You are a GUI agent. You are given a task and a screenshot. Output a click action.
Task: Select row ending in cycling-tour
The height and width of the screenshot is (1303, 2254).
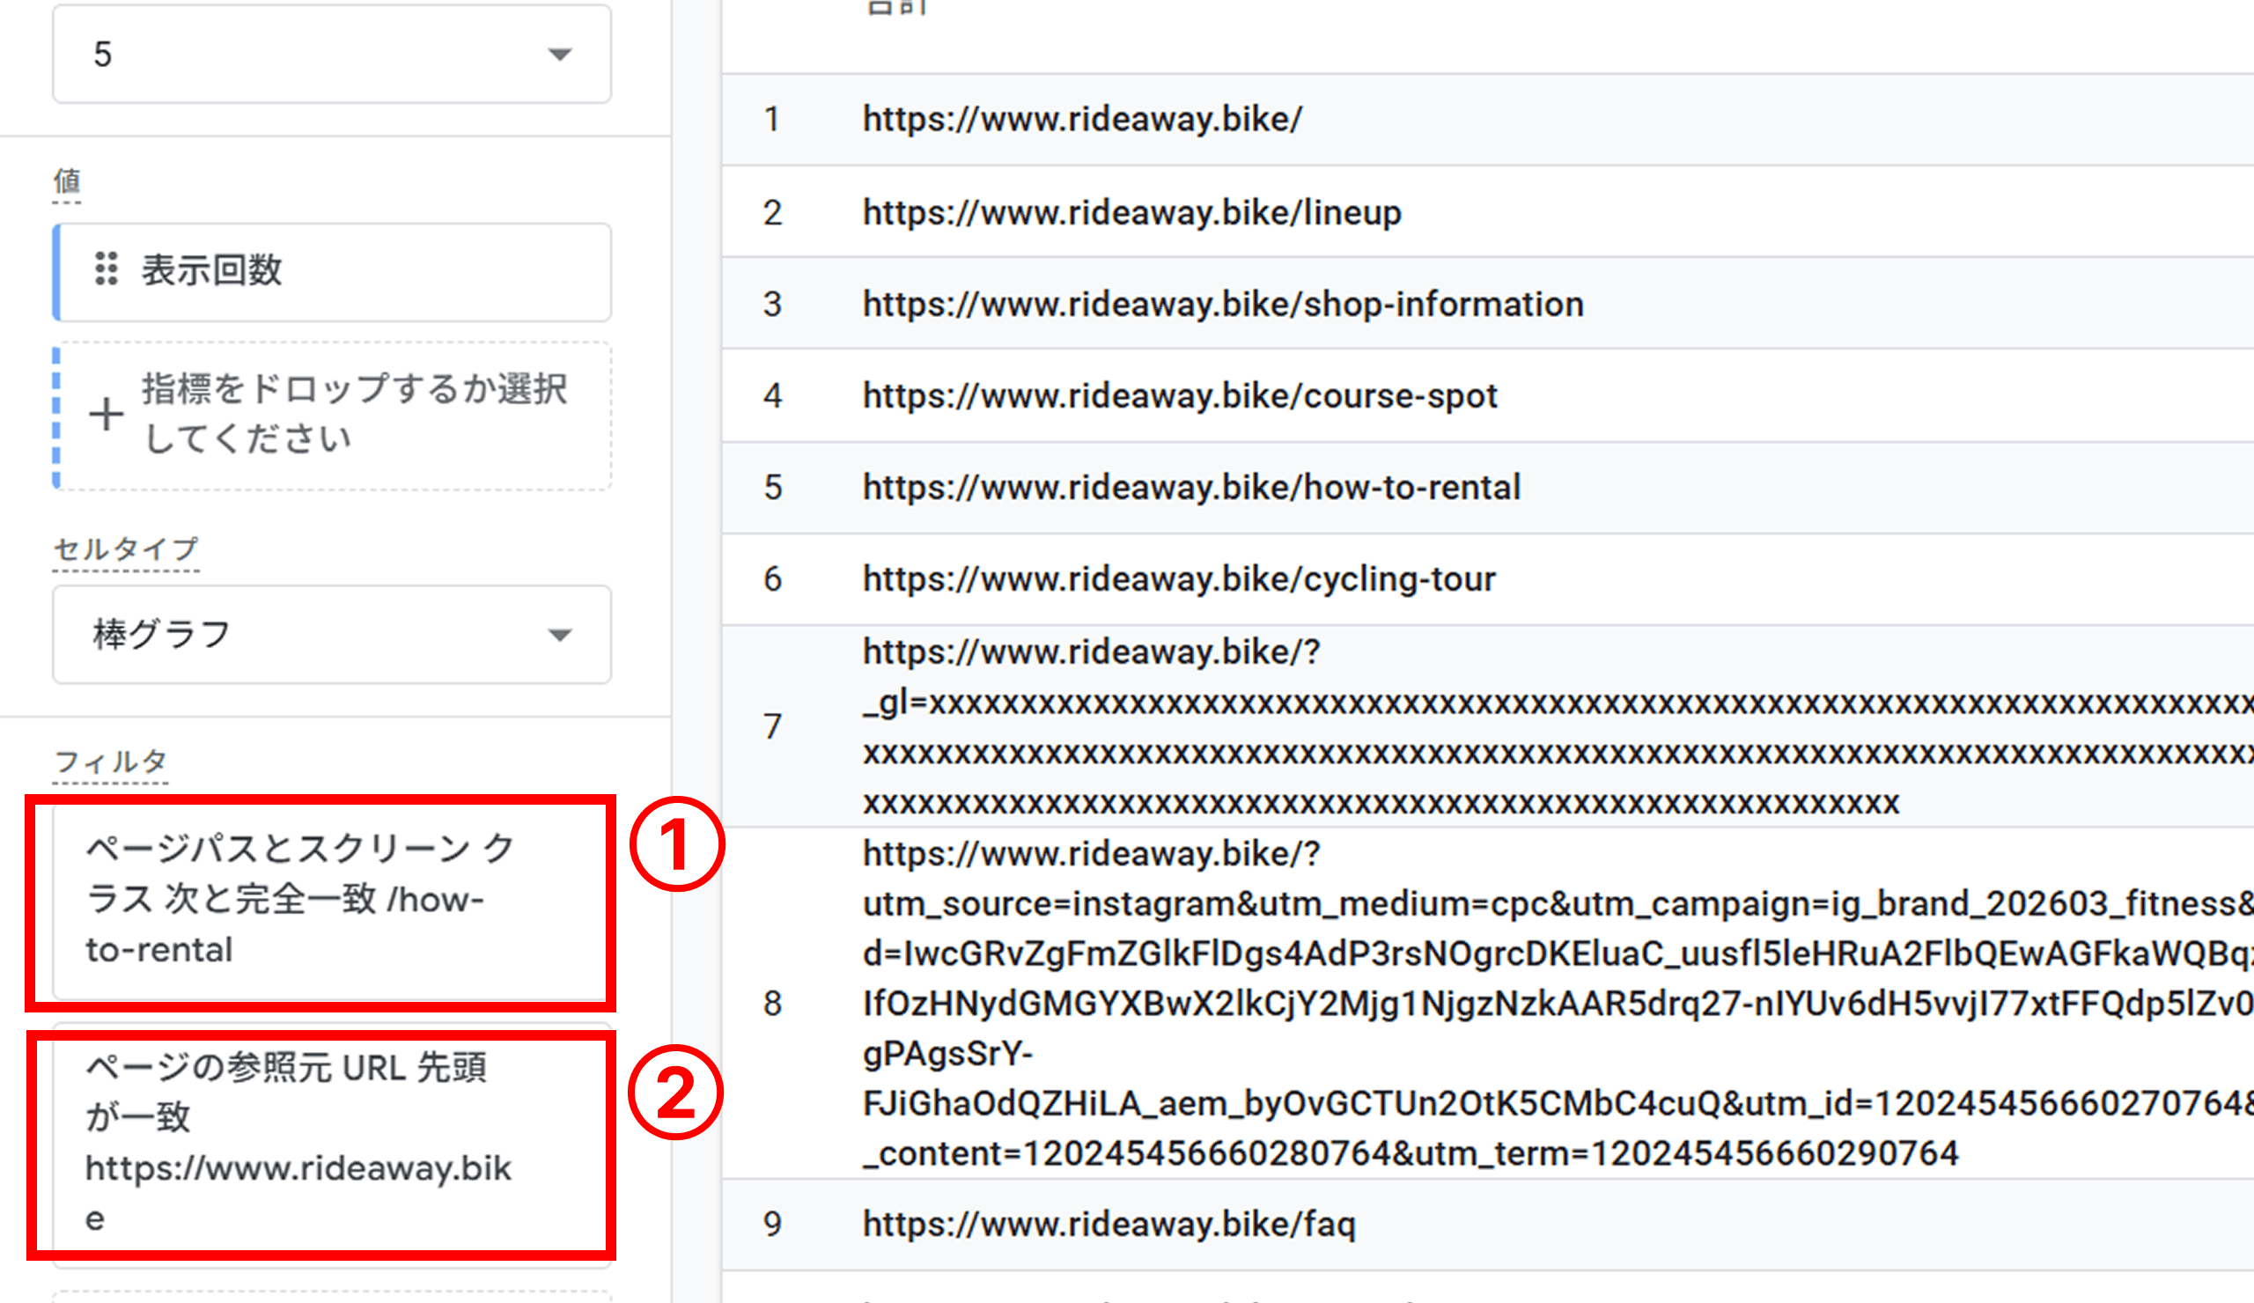tap(1488, 579)
